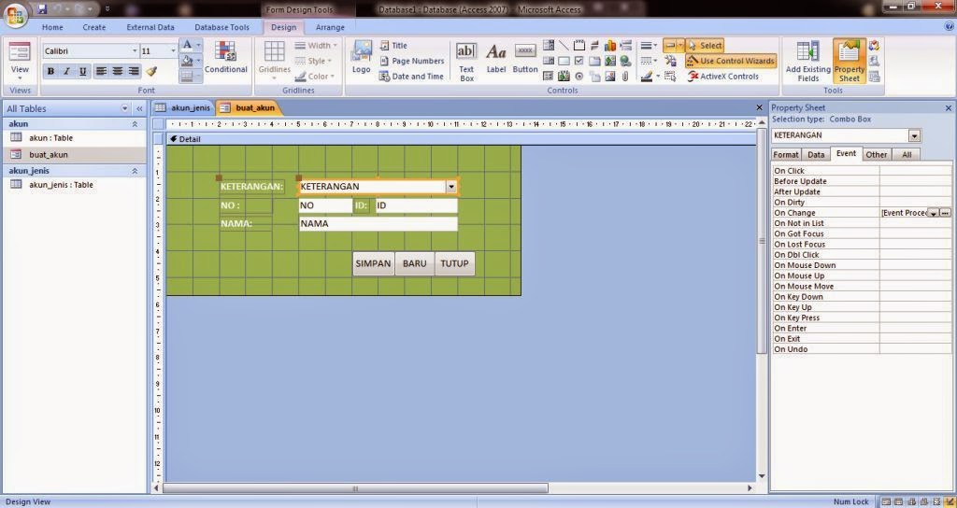Insert a Logo on the form
This screenshot has width=957, height=508.
pyautogui.click(x=362, y=57)
